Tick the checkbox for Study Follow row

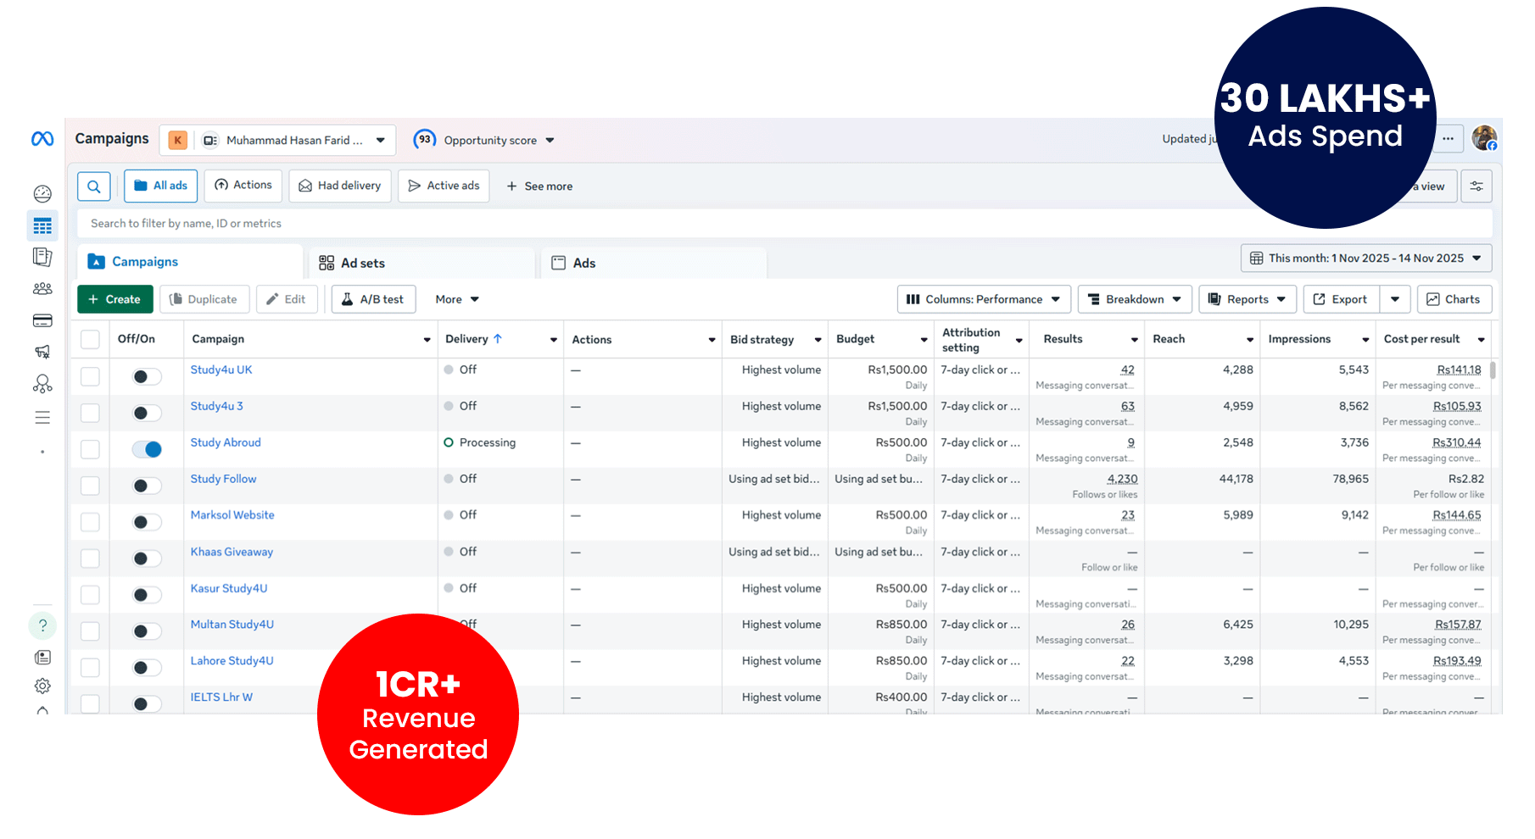tap(90, 486)
